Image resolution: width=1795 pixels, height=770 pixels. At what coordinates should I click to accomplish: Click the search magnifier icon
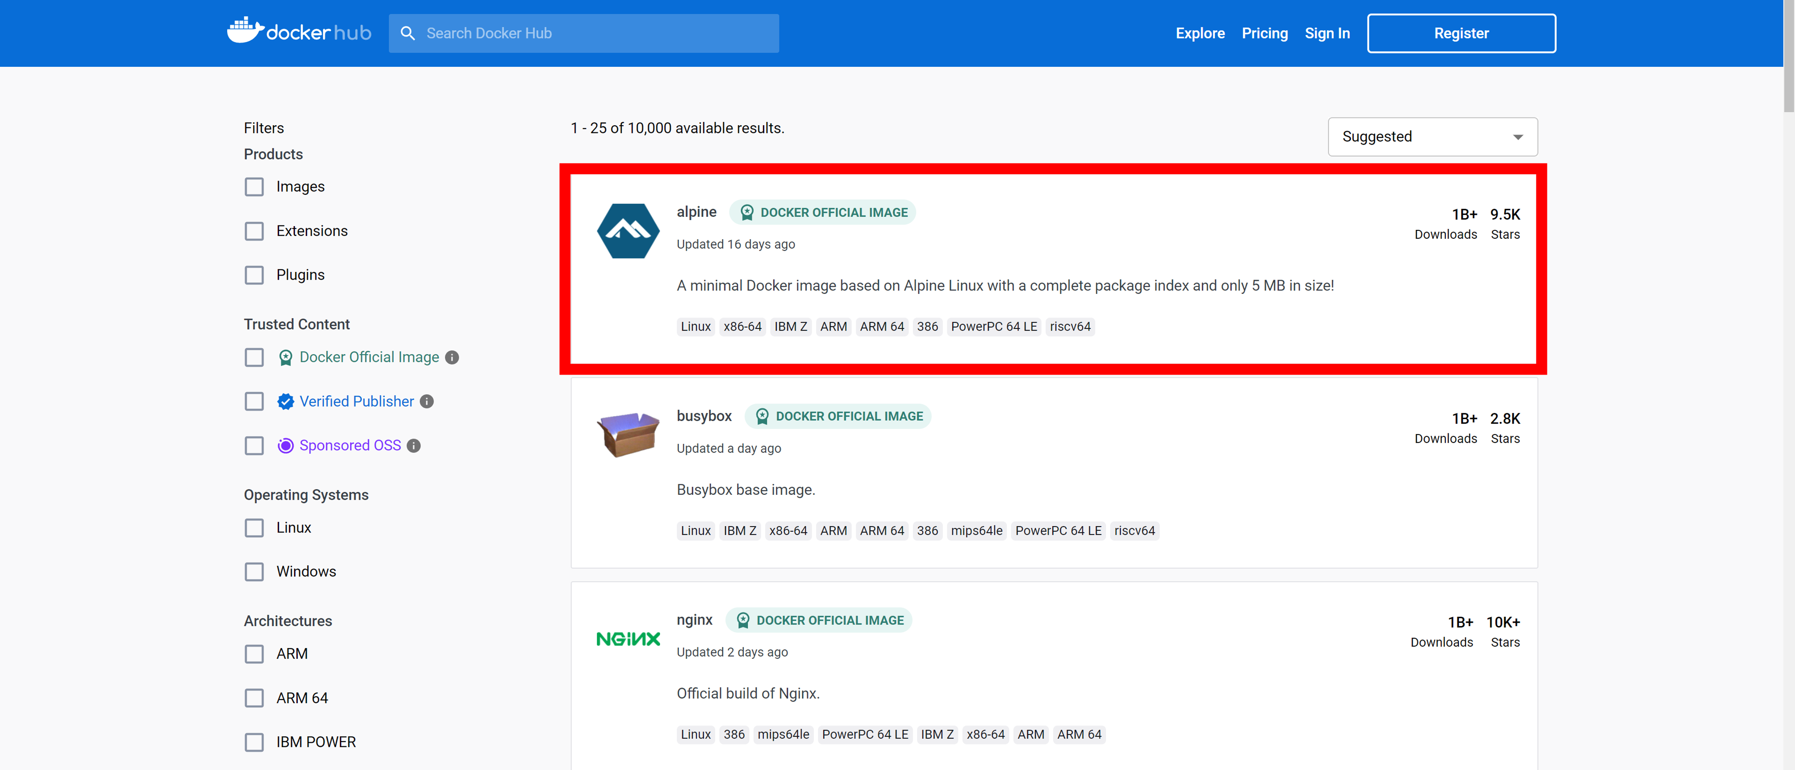click(x=408, y=33)
